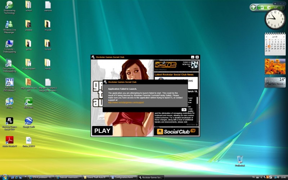
Task: Select highlighted day 16 in calendar gadget
Action: coord(269,46)
